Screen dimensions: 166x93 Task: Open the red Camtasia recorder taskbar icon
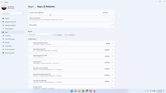point(91,91)
